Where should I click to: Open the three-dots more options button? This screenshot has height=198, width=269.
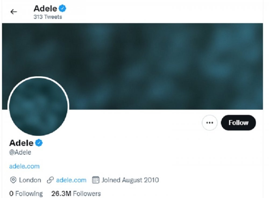(210, 123)
